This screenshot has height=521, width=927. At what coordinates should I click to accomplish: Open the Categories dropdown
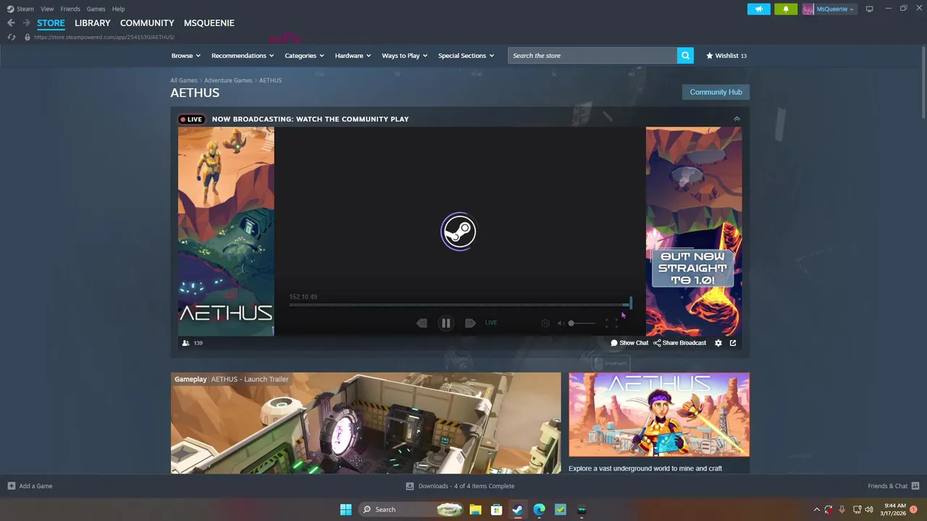tap(304, 56)
